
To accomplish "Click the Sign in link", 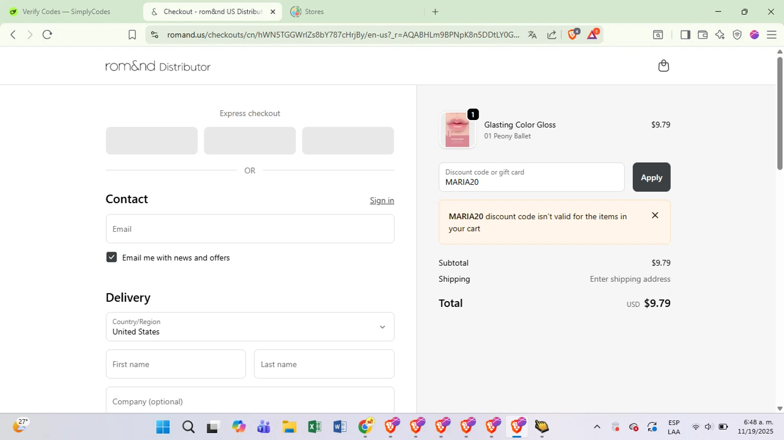I will click(x=382, y=200).
